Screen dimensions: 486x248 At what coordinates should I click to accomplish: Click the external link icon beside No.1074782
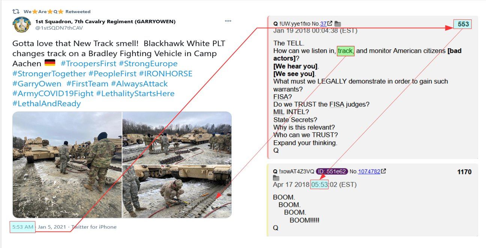coord(384,171)
